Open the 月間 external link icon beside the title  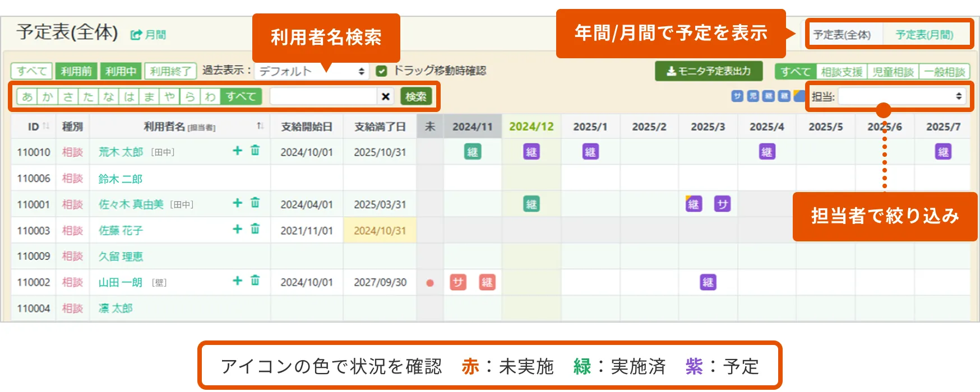(x=136, y=35)
